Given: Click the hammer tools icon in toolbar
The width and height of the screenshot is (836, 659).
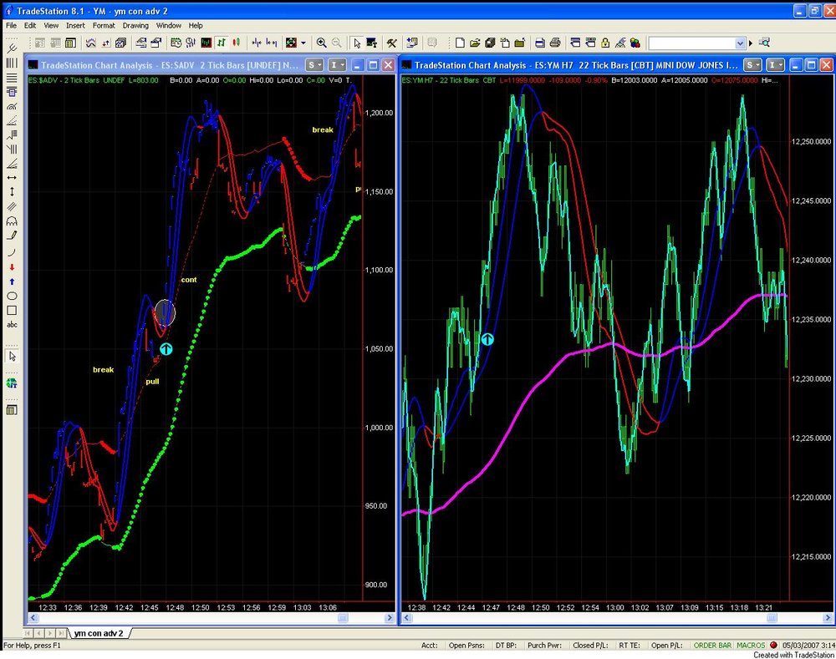Looking at the screenshot, I should pos(392,43).
